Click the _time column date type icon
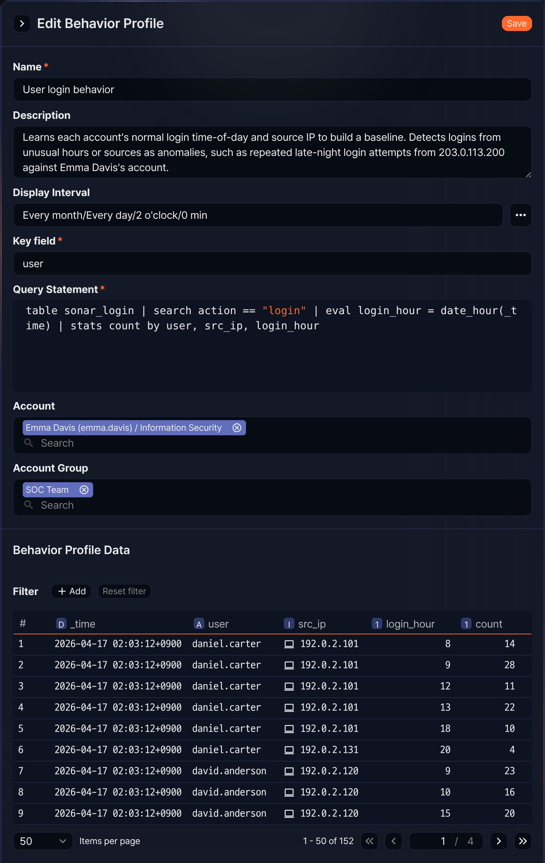The width and height of the screenshot is (545, 863). tap(61, 624)
